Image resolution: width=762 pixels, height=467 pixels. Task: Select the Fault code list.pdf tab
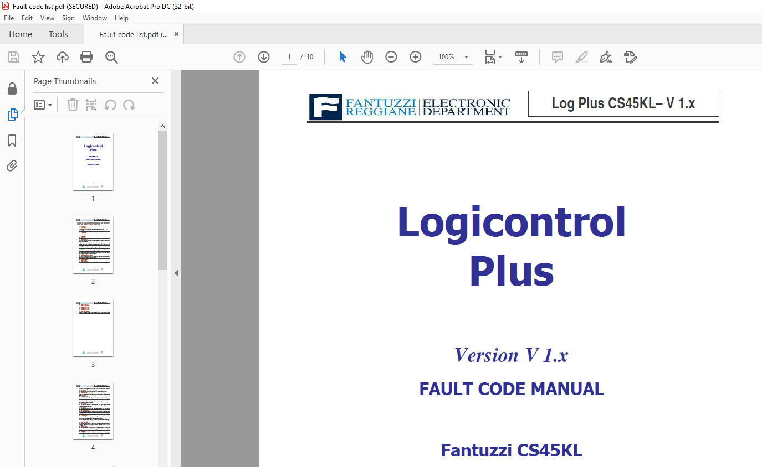(133, 34)
